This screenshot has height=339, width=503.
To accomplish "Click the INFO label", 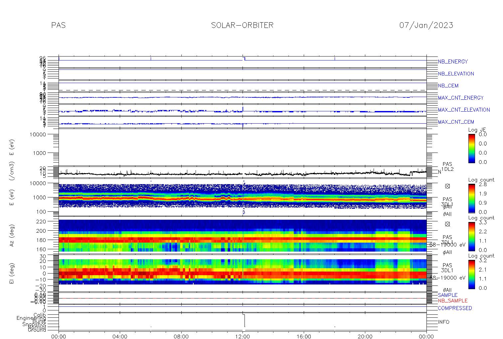I will (x=443, y=322).
